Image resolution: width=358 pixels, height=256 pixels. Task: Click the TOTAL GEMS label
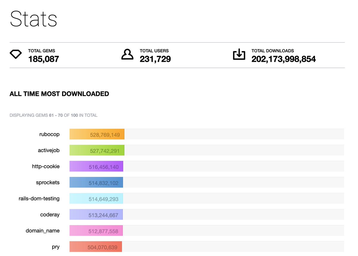tap(41, 51)
